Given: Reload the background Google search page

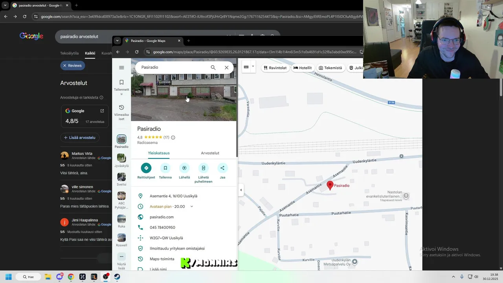Looking at the screenshot, I should pyautogui.click(x=25, y=17).
